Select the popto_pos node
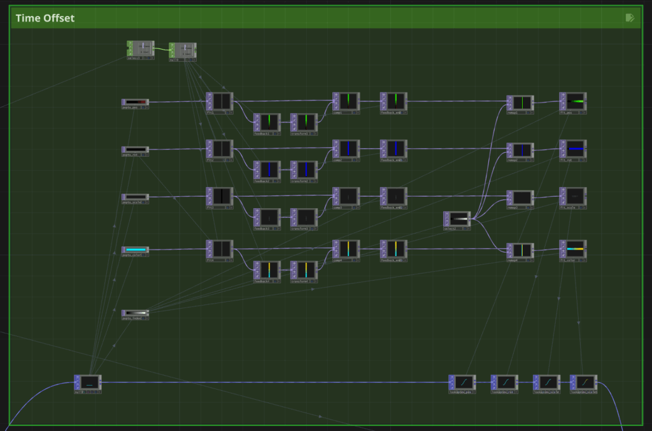Viewport: 652px width, 431px height. (135, 101)
